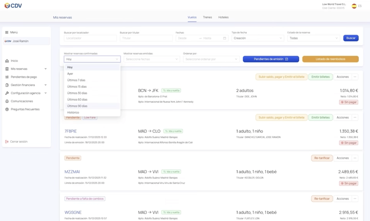Click the Buscar por localizador input

tap(90, 38)
